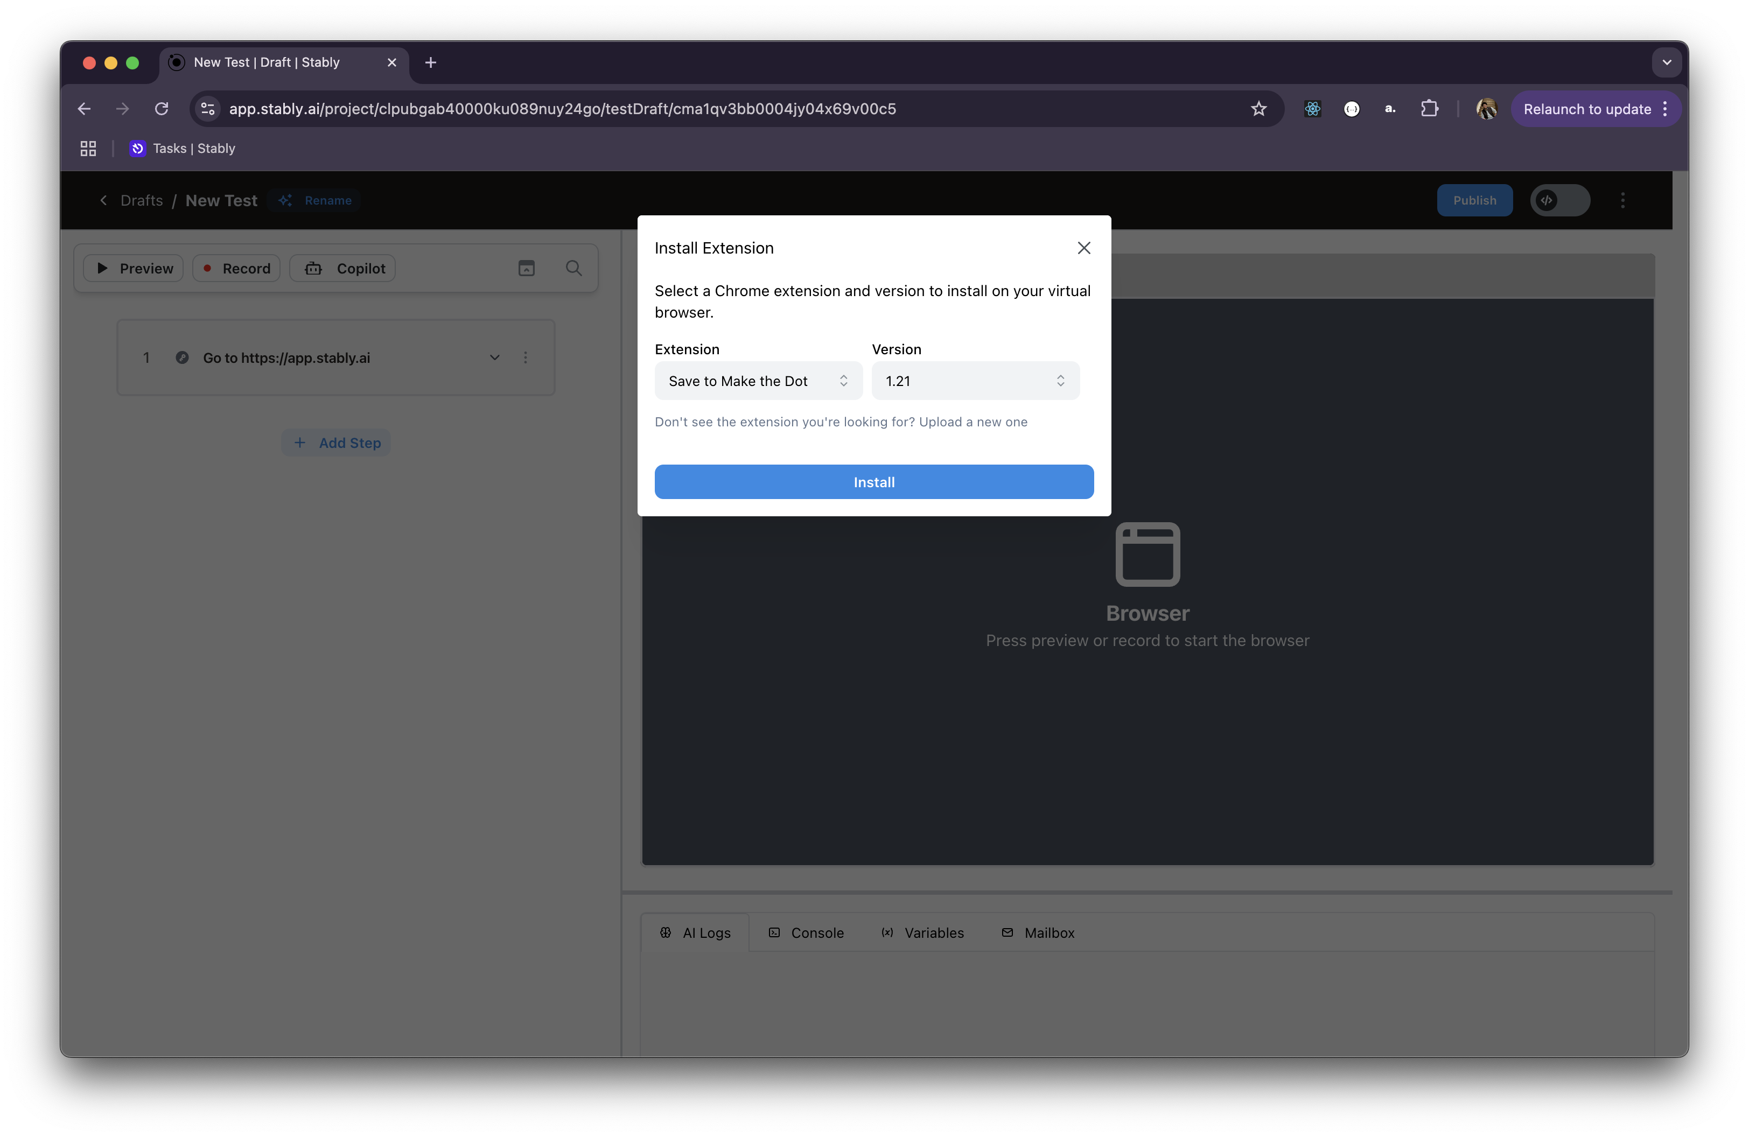Click the React DevTools extension icon

tap(1312, 109)
